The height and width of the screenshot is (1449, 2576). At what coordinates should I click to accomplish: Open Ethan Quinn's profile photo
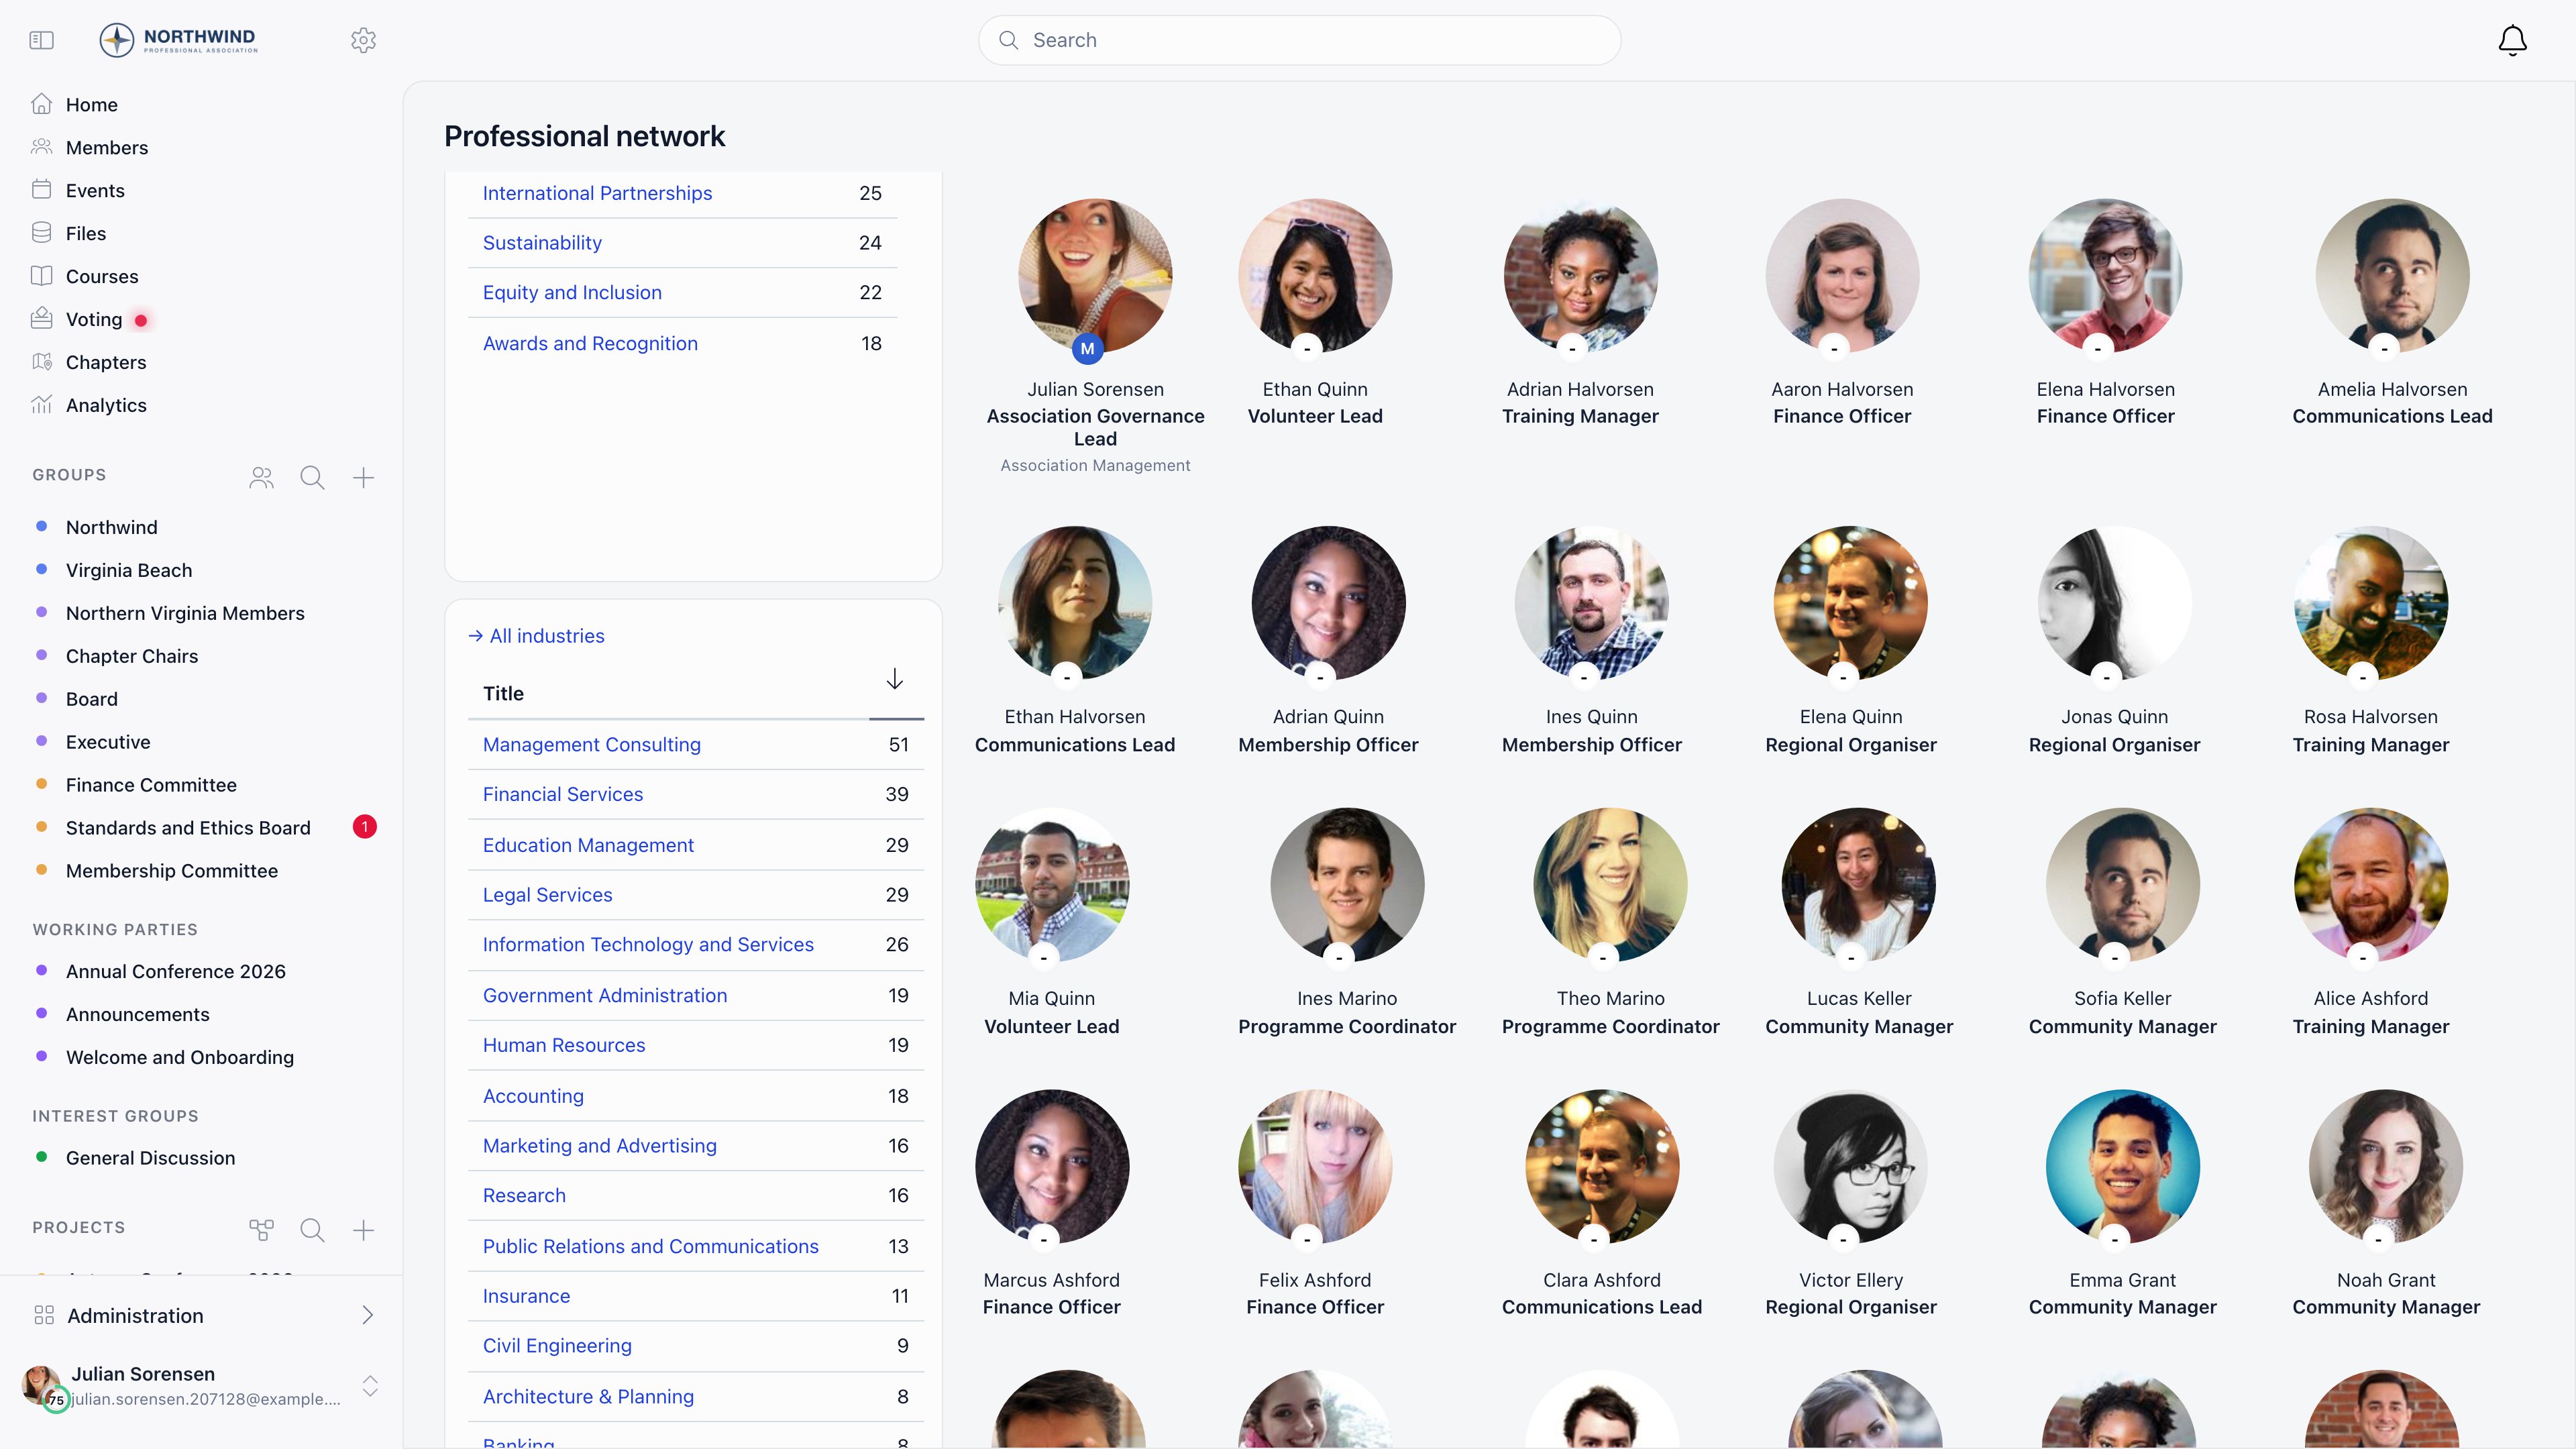point(1315,275)
